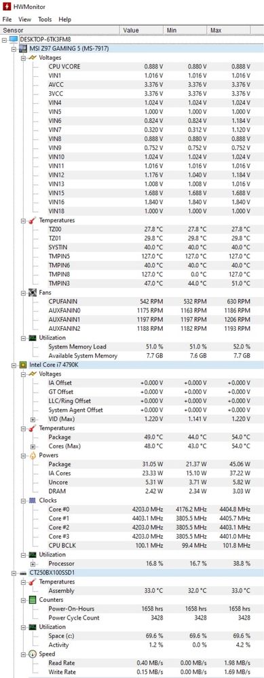Open the Help menu

[64, 20]
